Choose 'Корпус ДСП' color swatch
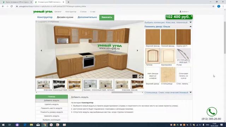 183,37
